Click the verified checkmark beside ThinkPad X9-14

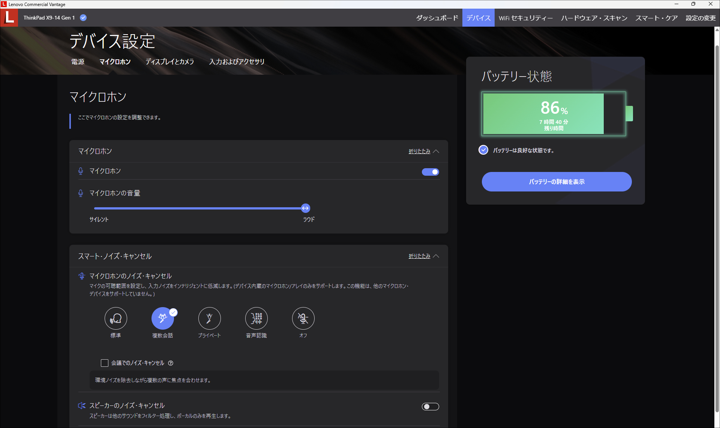[83, 18]
